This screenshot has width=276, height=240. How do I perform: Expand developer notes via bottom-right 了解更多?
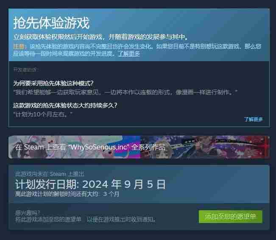pyautogui.click(x=253, y=119)
